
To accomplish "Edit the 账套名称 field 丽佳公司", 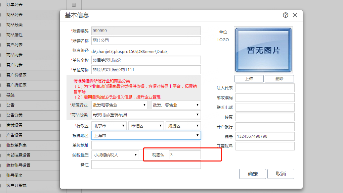I will tap(146, 41).
